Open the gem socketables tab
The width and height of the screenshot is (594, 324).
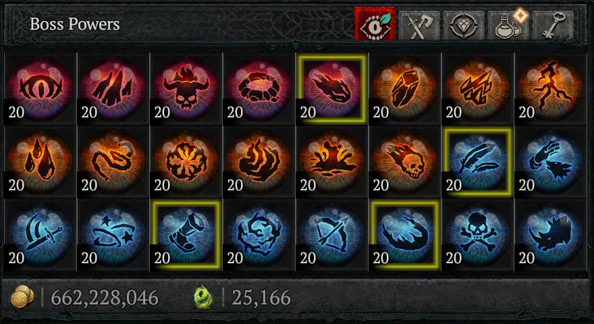click(463, 26)
